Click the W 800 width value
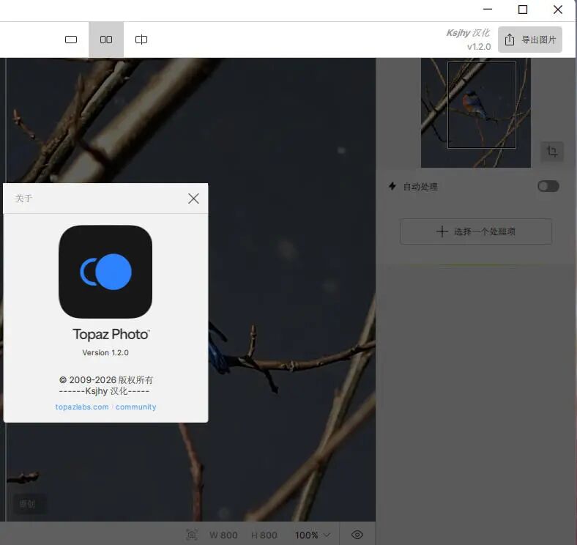The height and width of the screenshot is (545, 577). point(223,535)
